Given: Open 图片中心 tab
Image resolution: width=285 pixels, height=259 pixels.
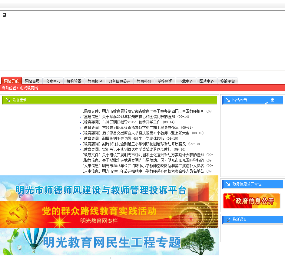Looking at the screenshot, I should point(207,81).
